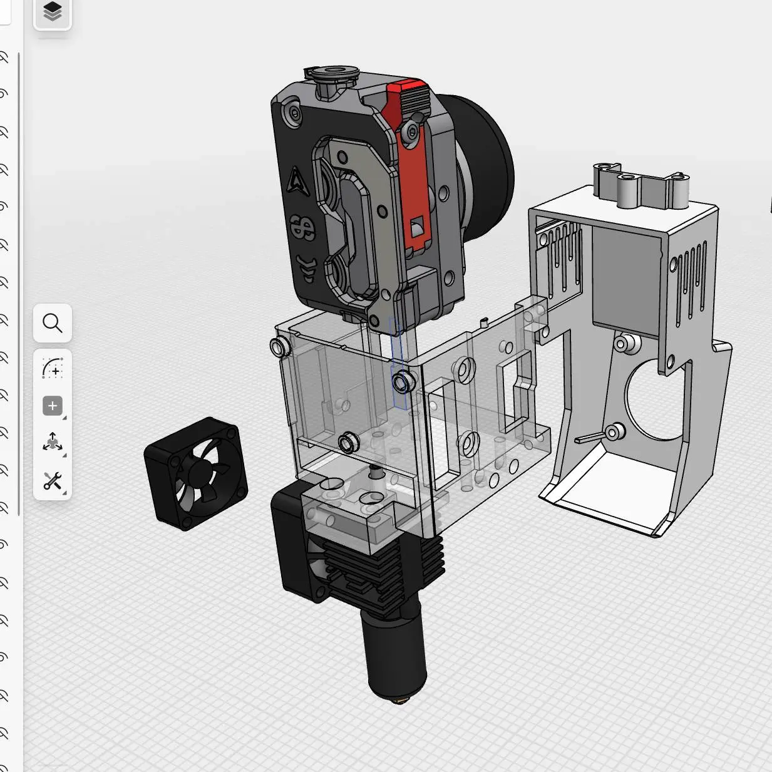Open the Tools wrench and screwdriver icon
772x772 pixels.
pos(53,481)
